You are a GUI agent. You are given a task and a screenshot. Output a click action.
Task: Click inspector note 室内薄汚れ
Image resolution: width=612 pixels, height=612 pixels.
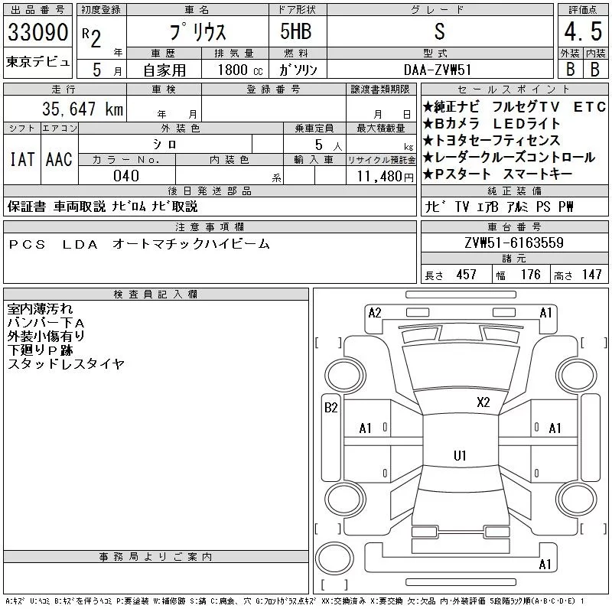(x=40, y=309)
